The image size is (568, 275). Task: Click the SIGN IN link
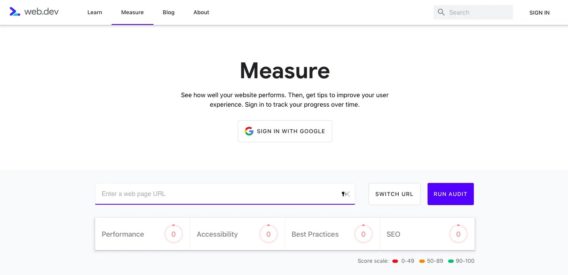[539, 12]
